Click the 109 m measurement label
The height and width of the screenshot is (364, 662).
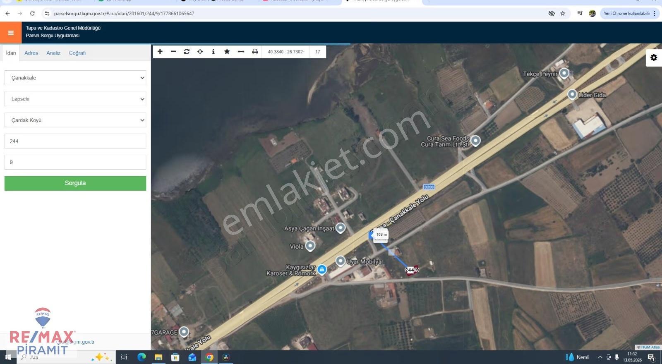pos(381,235)
